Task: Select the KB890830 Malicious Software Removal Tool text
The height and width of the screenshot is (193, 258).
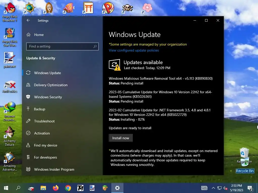Action: 160,78
